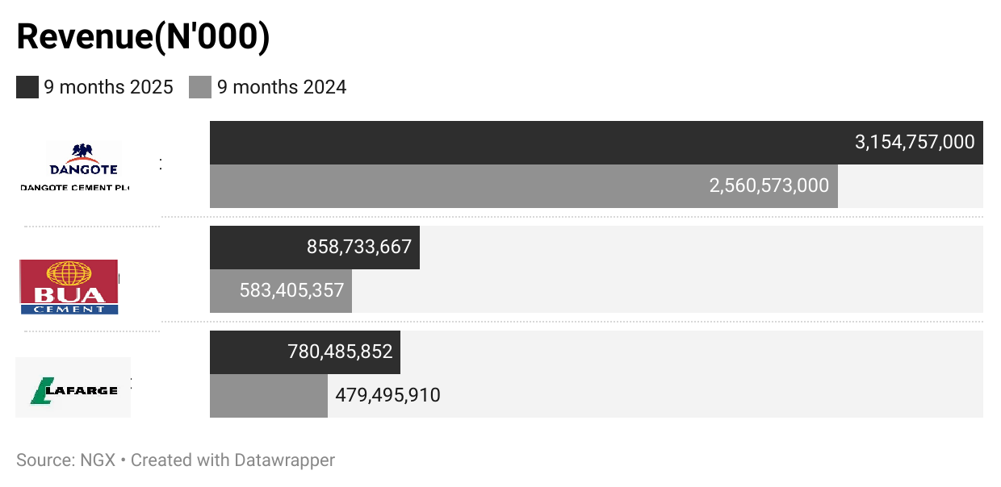The width and height of the screenshot is (1001, 487).
Task: Click Dangote's 2025 bar showing 3,154,757,000
Action: (597, 143)
